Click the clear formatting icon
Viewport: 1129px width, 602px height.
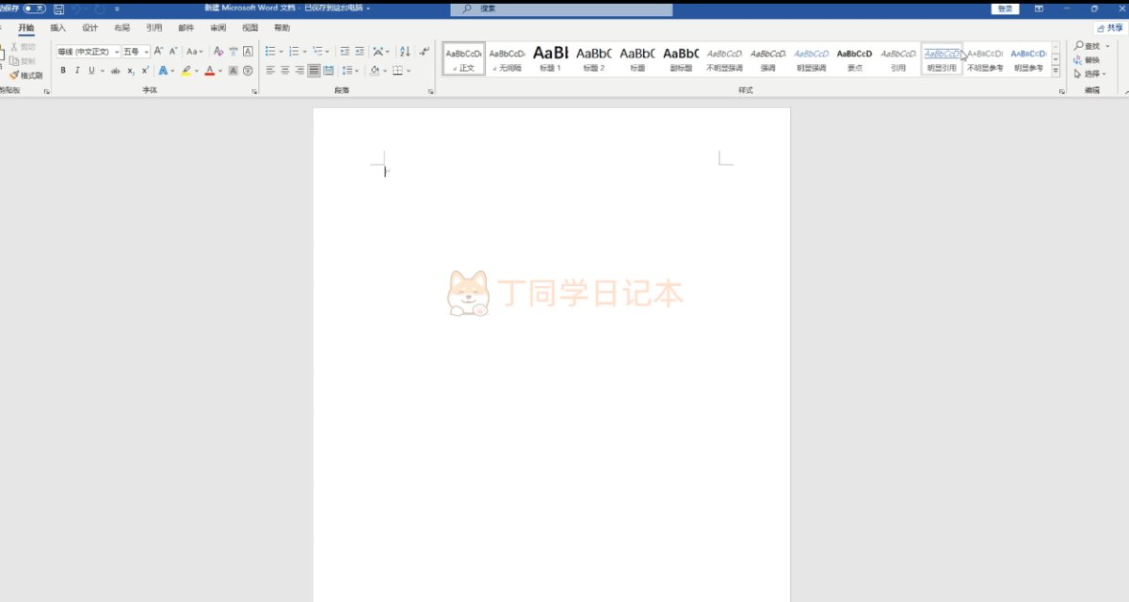tap(218, 52)
